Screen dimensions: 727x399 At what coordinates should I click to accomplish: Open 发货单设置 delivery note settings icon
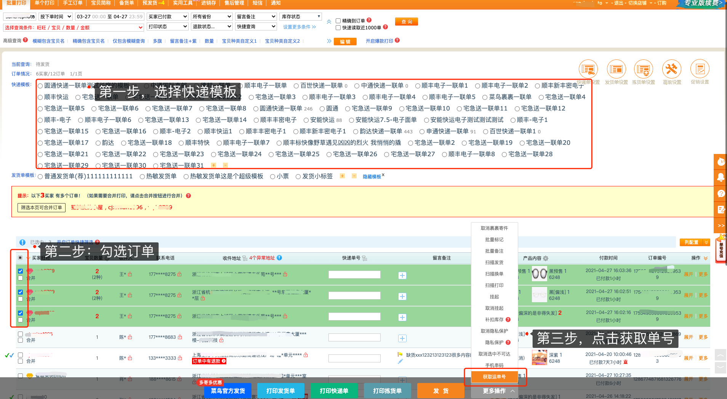click(616, 70)
